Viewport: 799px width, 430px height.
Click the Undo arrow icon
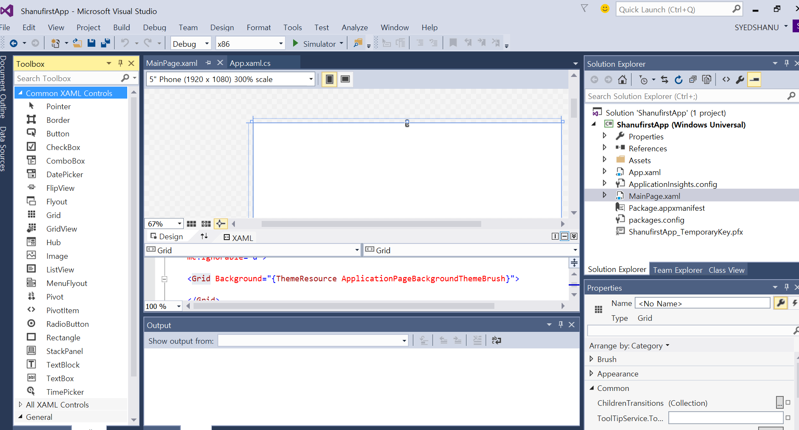[x=125, y=43]
